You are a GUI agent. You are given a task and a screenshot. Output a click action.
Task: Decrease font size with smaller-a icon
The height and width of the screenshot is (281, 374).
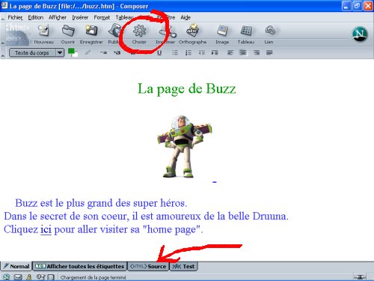point(103,52)
